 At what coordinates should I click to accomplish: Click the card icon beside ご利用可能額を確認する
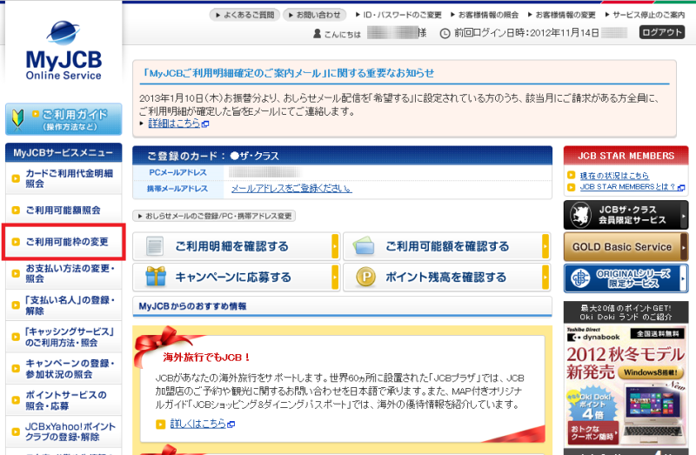coord(364,246)
